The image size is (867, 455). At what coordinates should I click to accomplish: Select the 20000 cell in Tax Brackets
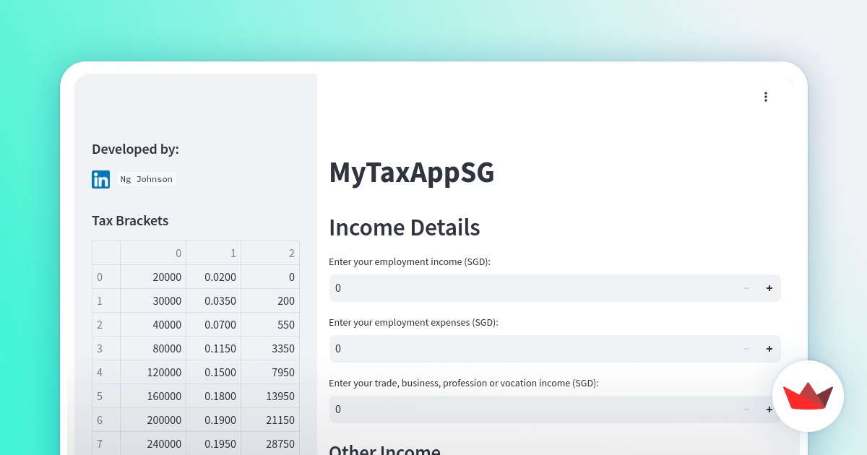point(153,277)
